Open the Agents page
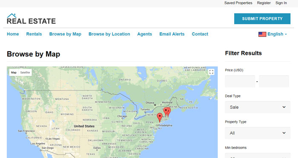The image size is (298, 158). click(x=145, y=34)
